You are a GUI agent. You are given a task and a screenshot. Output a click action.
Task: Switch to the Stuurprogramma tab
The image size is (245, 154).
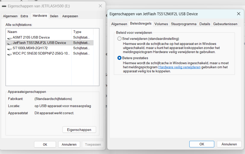[183, 24]
